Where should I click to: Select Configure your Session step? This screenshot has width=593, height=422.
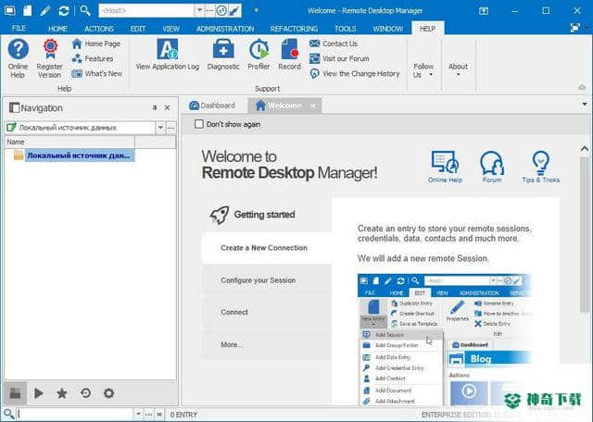[267, 280]
